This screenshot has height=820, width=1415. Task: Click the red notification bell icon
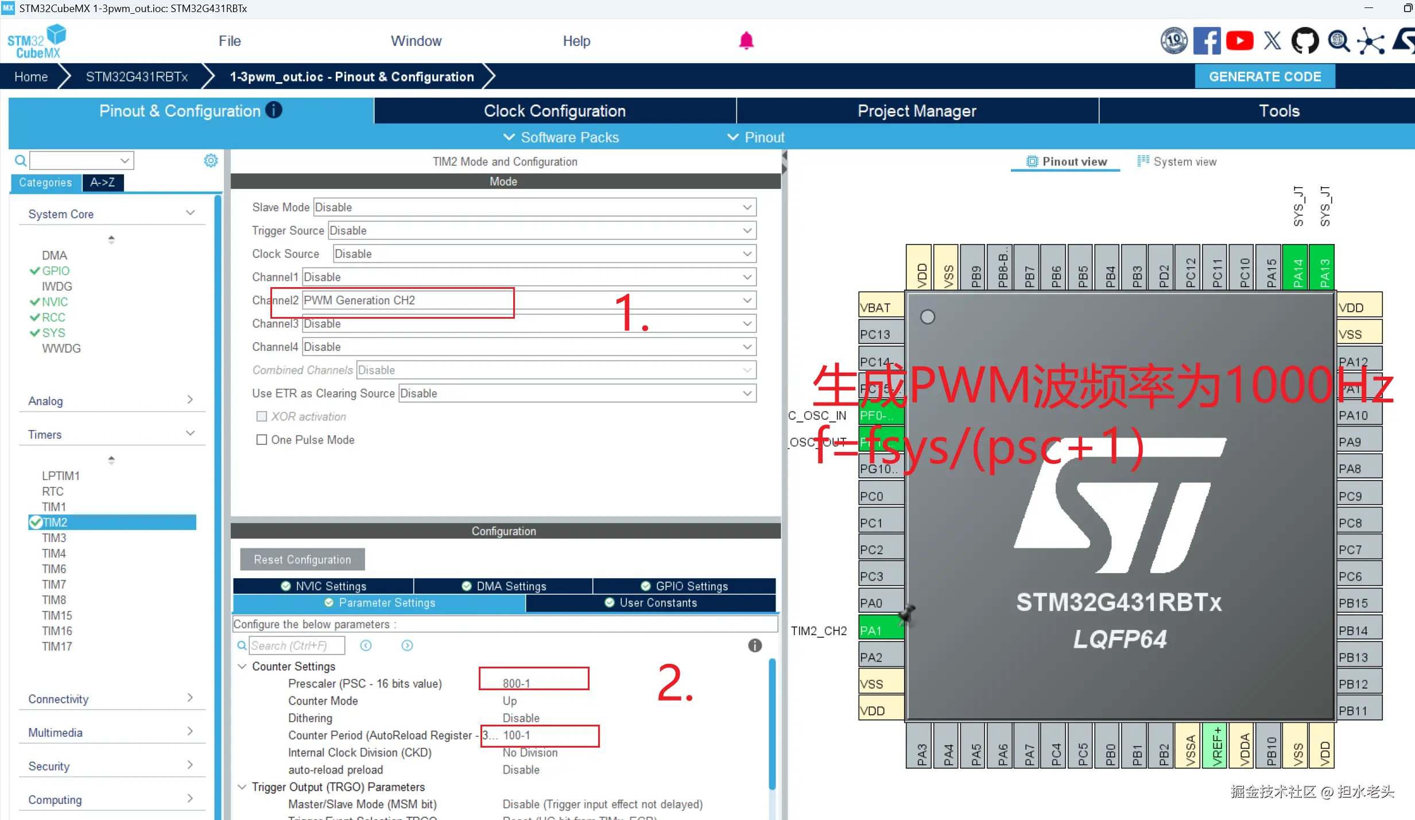[746, 41]
